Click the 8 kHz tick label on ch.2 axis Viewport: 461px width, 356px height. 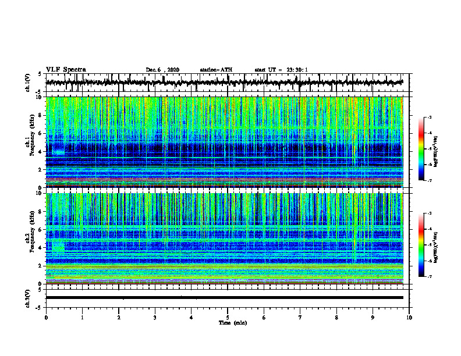pyautogui.click(x=41, y=212)
